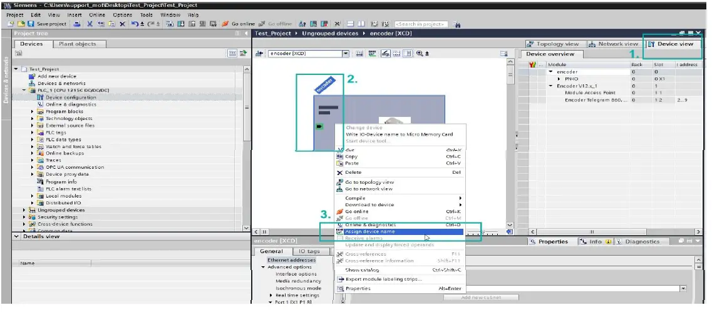Collapse the Details view panel
The height and width of the screenshot is (315, 712).
[17, 237]
